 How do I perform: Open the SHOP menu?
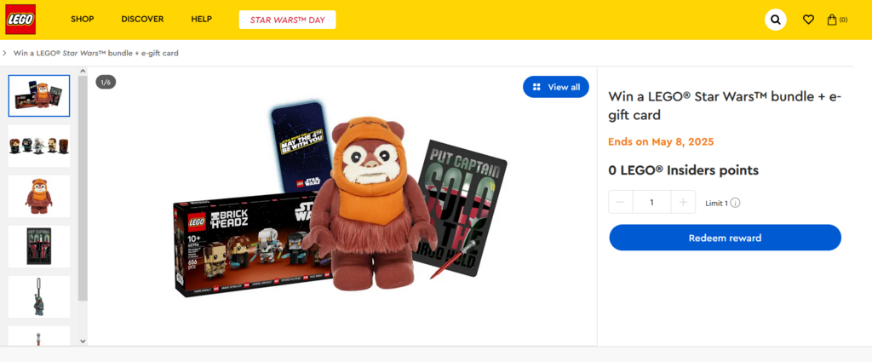coord(83,19)
